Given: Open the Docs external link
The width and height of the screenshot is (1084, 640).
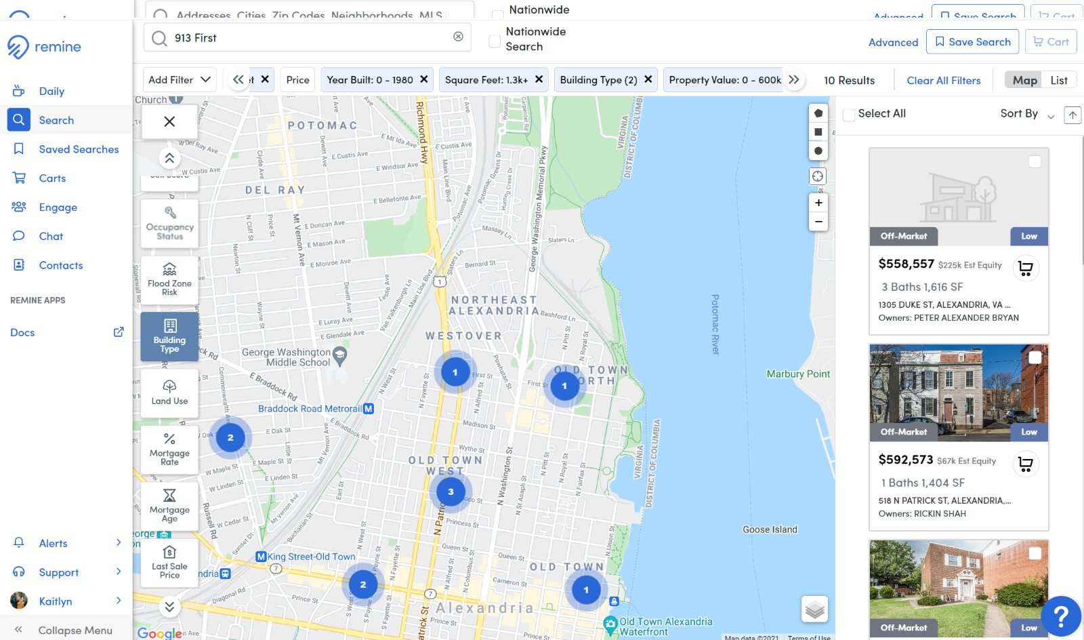Looking at the screenshot, I should click(66, 332).
